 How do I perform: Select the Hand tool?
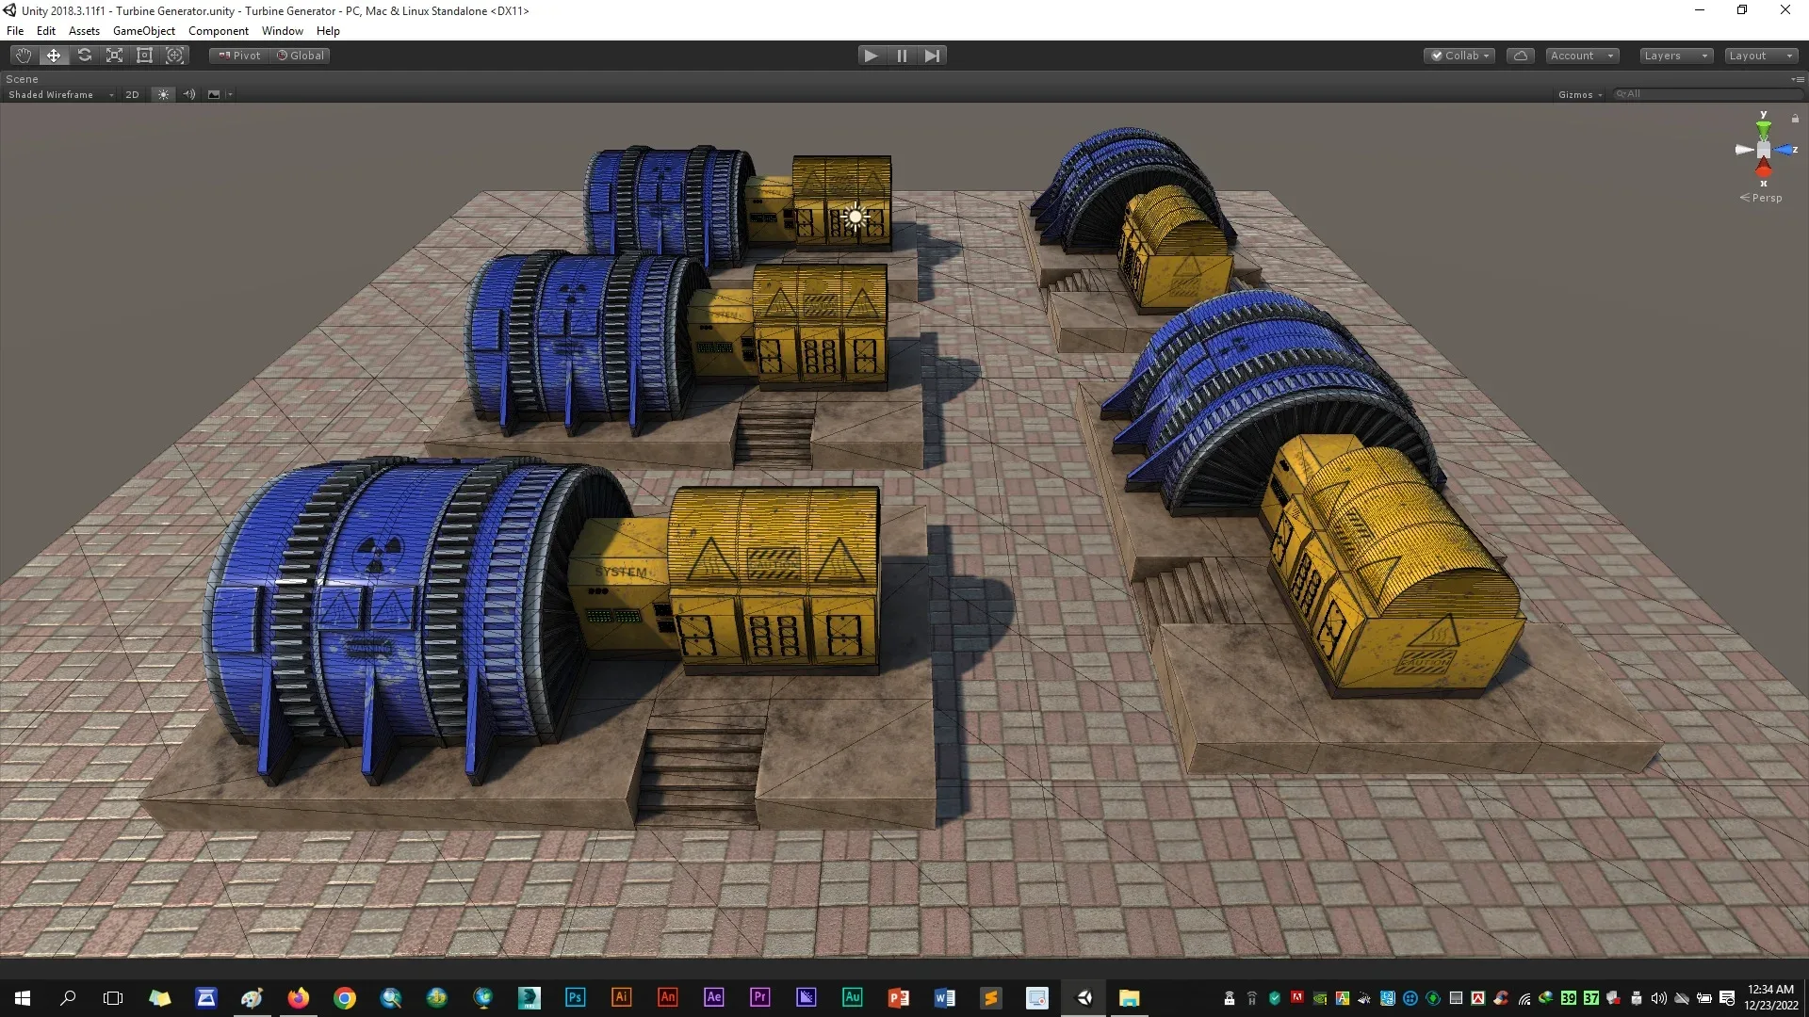click(24, 56)
